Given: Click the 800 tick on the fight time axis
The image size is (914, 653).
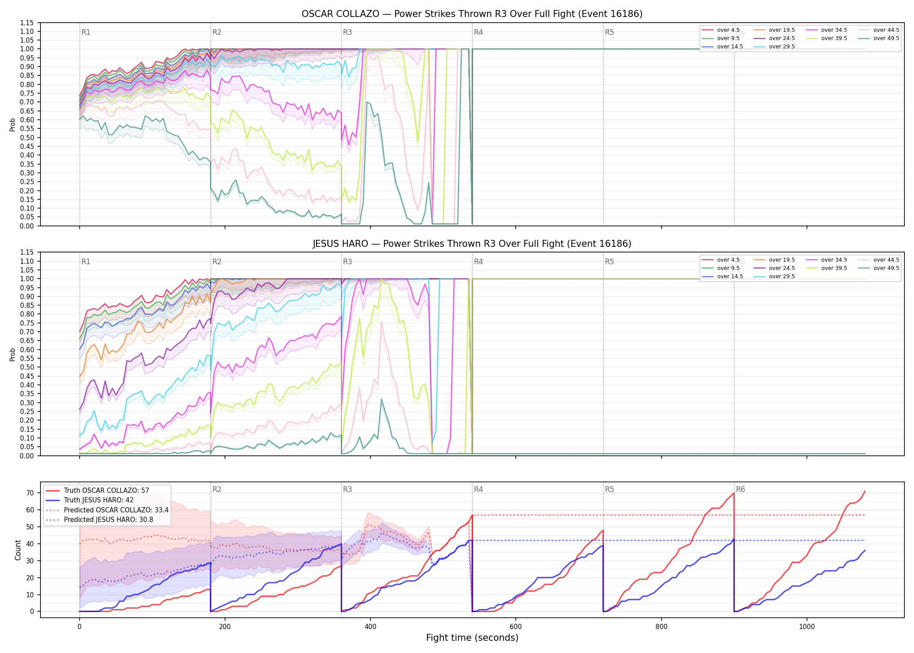Looking at the screenshot, I should (661, 626).
